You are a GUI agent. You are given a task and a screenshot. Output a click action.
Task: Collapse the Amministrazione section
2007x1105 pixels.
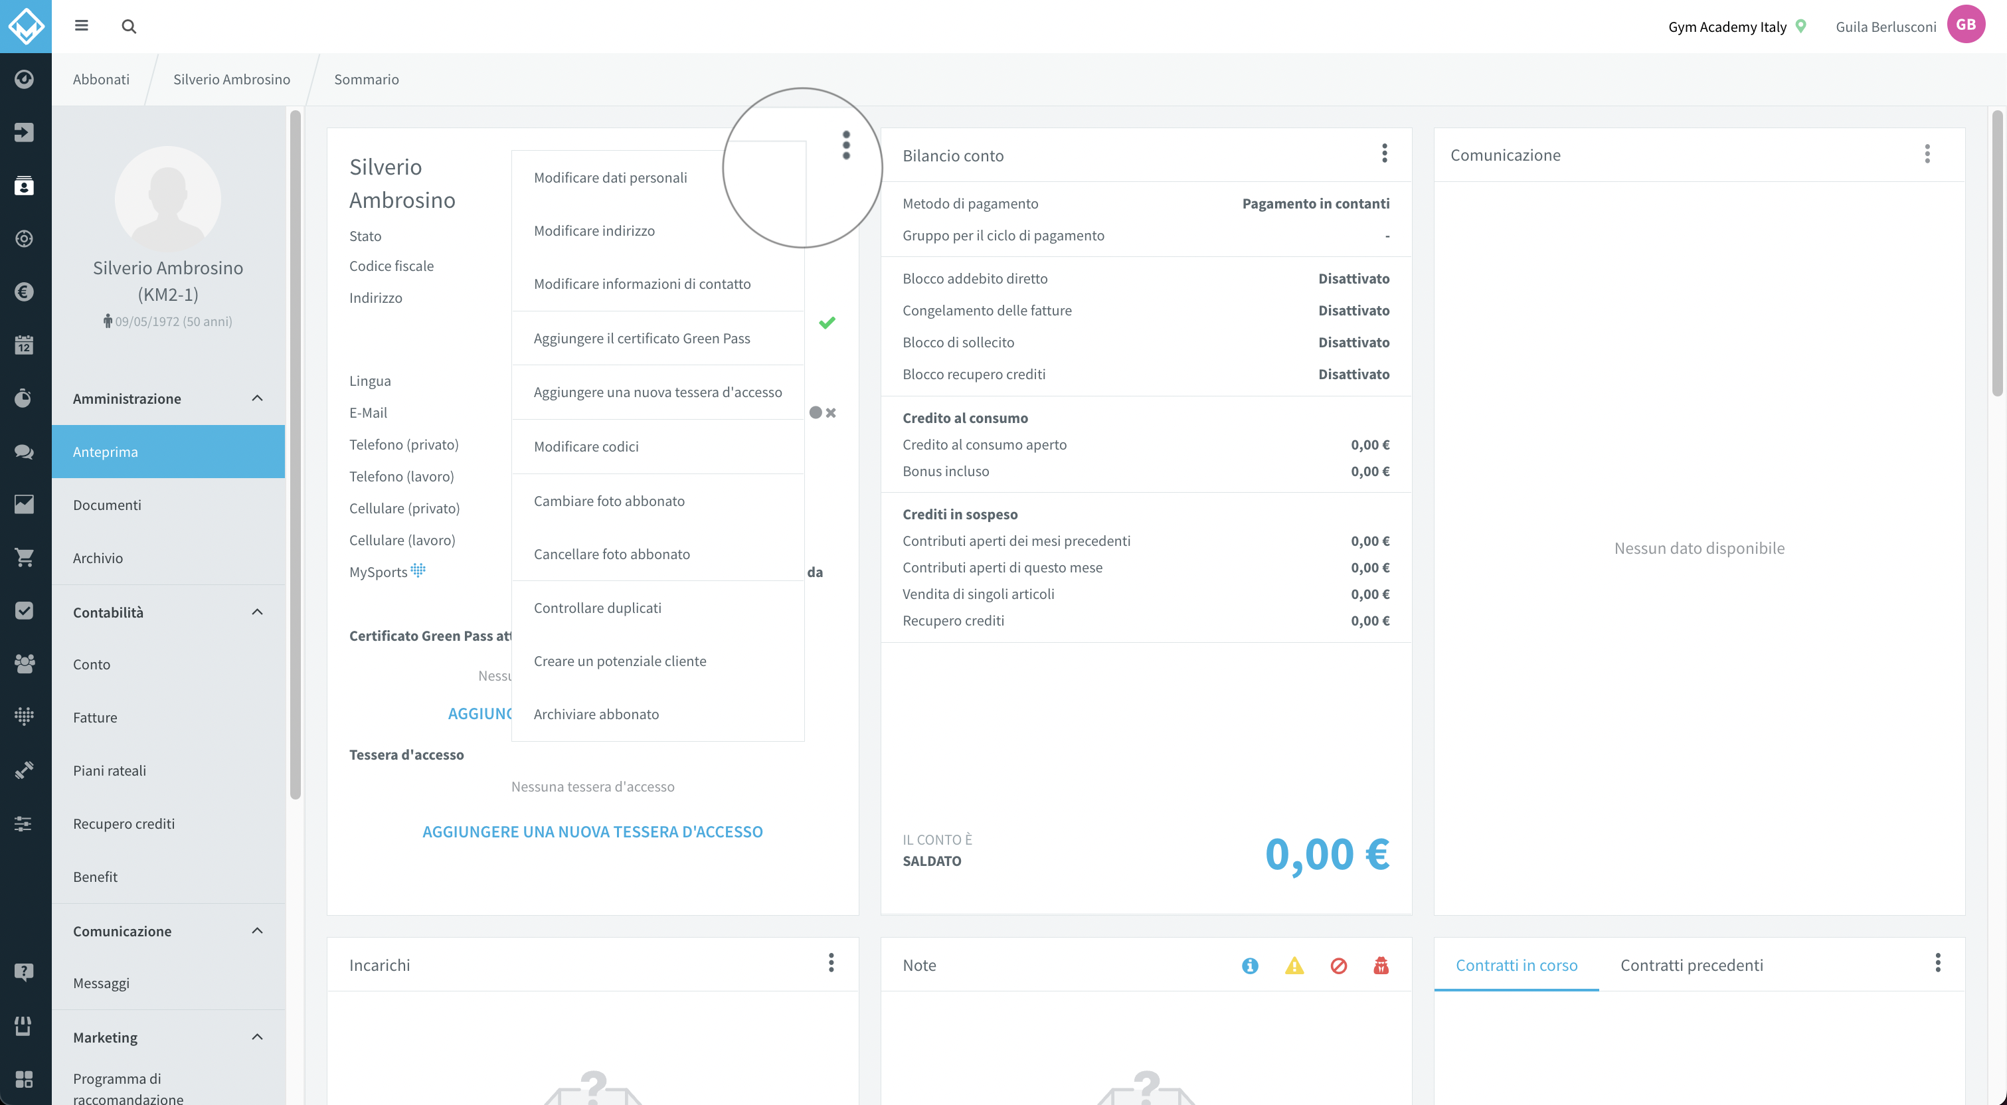(x=257, y=398)
